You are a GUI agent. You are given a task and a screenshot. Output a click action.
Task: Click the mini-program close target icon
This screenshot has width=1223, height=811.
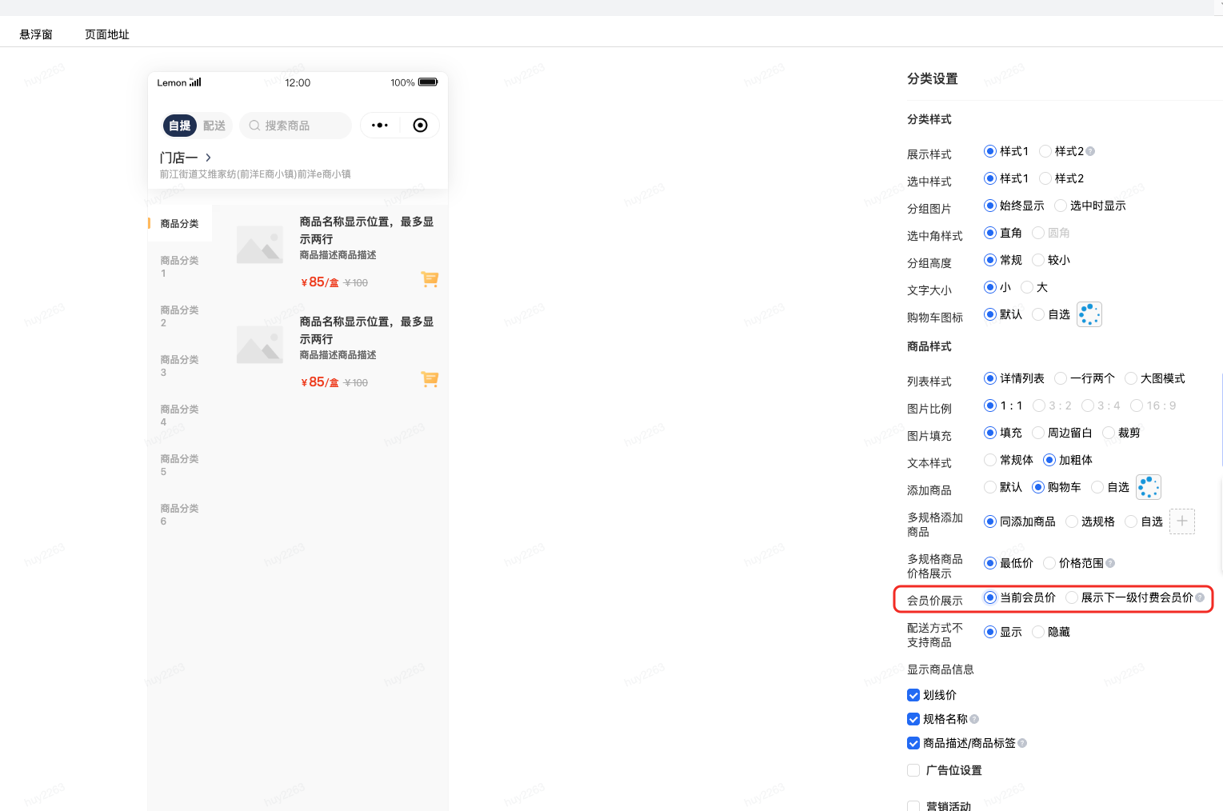[x=420, y=126]
